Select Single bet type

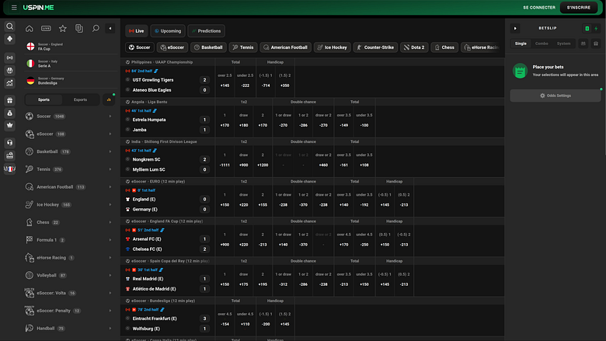(521, 43)
